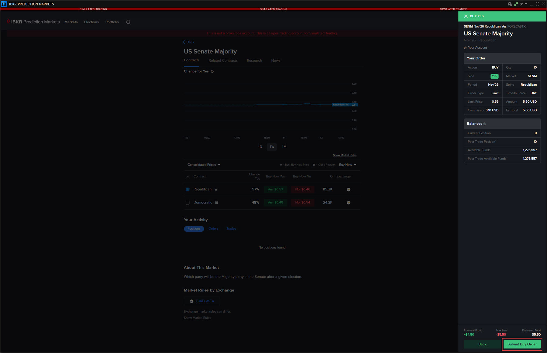
Task: Open the title bar dropdown arrow
Action: (x=526, y=4)
